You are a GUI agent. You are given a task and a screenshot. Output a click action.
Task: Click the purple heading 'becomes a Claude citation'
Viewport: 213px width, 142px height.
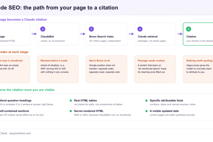tap(23, 20)
